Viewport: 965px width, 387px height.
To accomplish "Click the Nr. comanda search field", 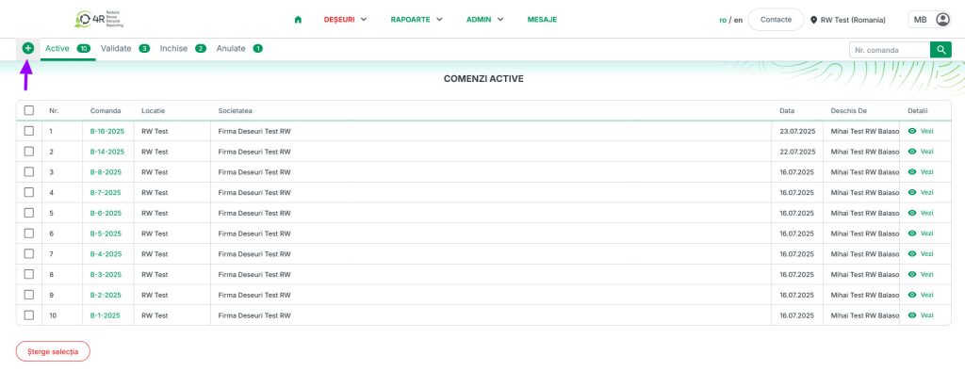I will [x=888, y=50].
